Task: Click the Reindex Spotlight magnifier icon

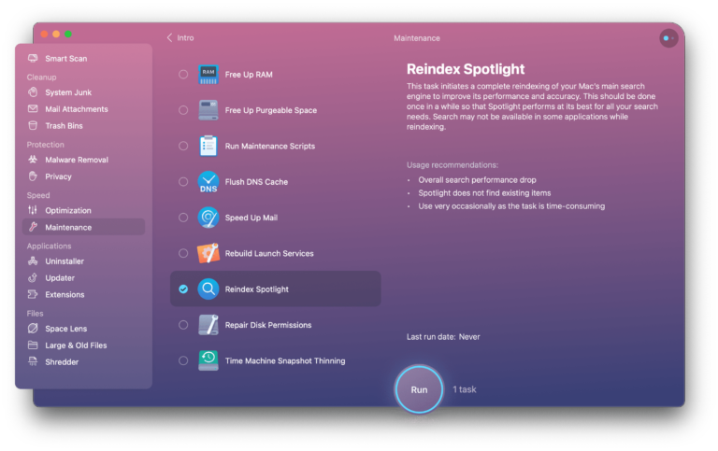Action: coord(208,289)
